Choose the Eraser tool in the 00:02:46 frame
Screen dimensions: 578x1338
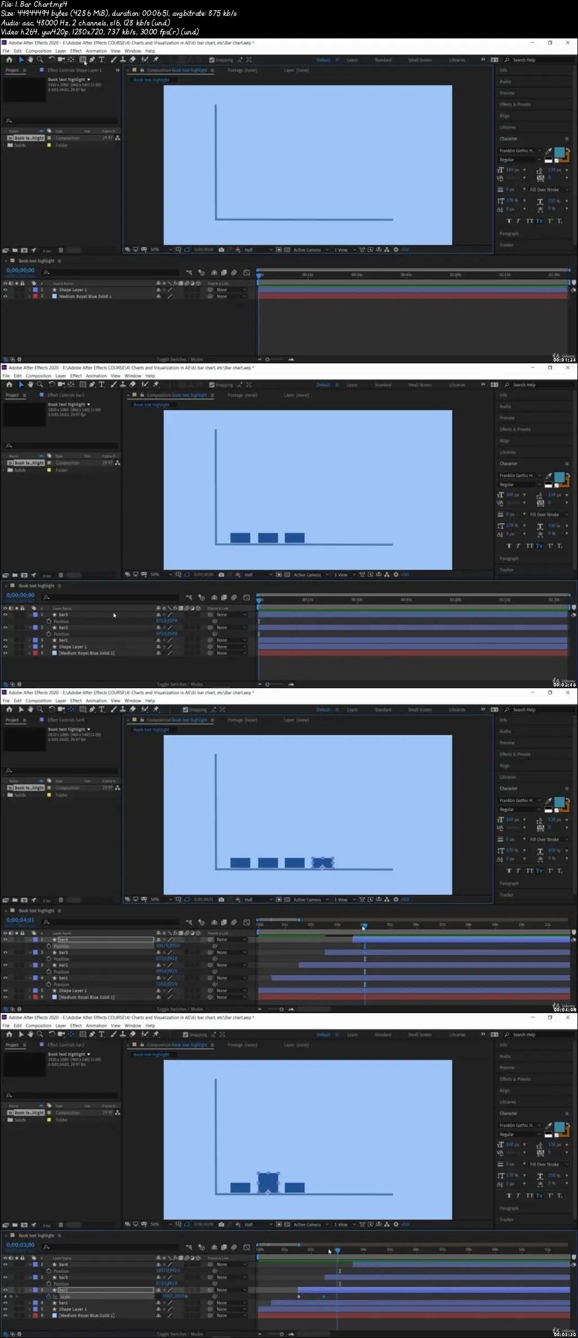click(x=133, y=384)
